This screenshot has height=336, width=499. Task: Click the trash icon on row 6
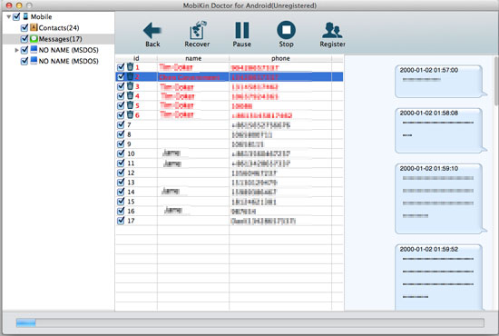coord(130,114)
